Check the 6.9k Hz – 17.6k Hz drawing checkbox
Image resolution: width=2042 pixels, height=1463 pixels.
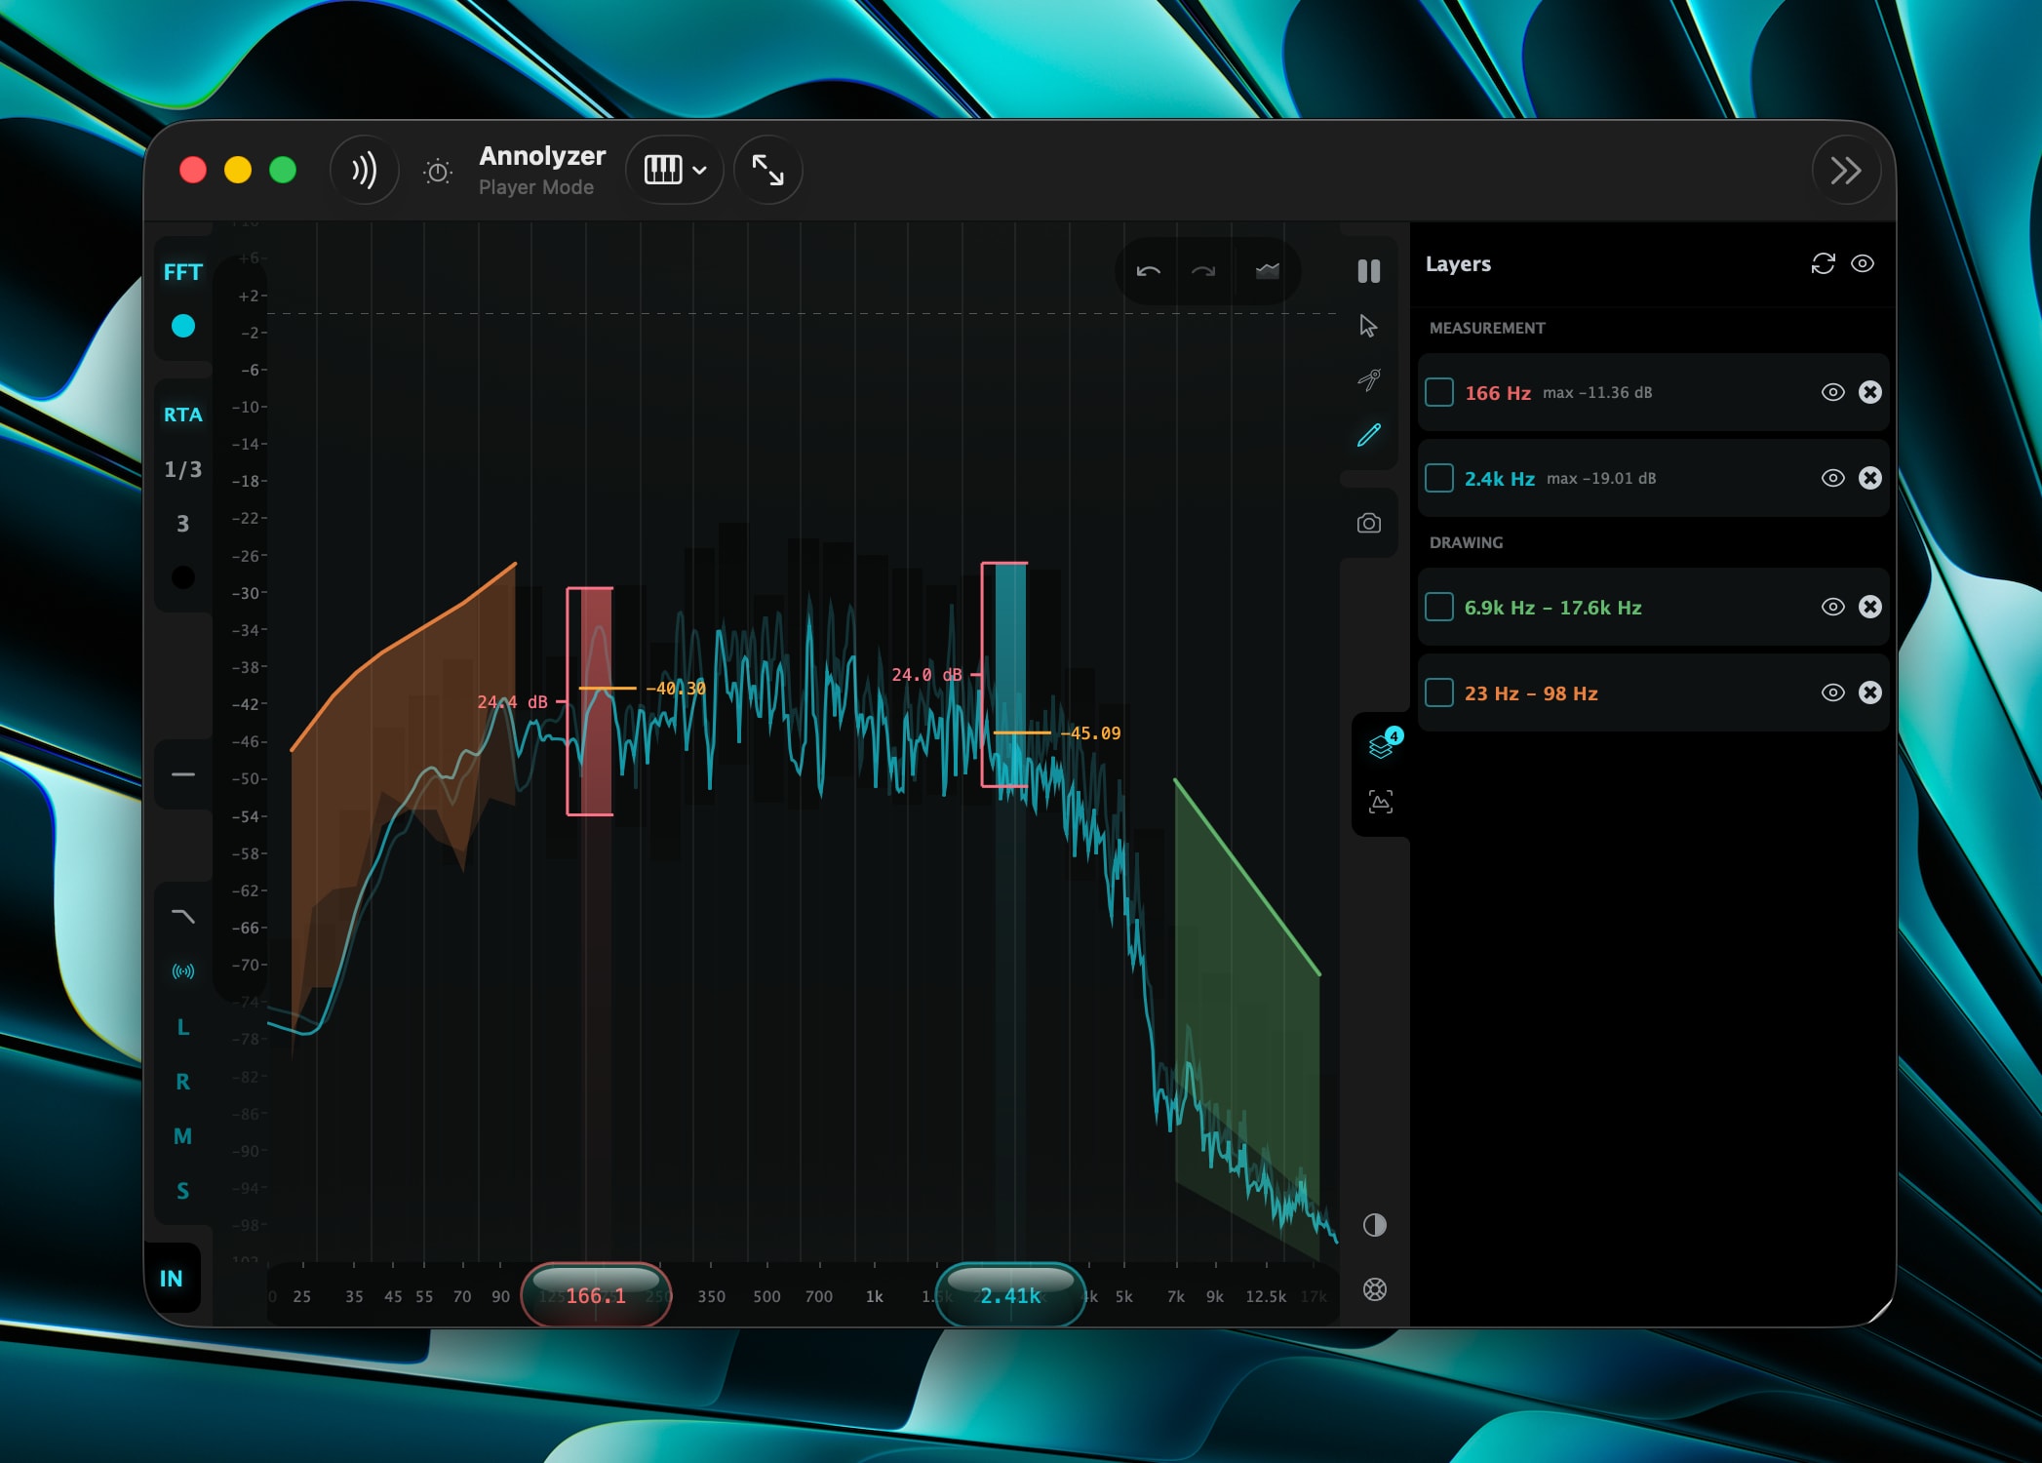pyautogui.click(x=1439, y=607)
